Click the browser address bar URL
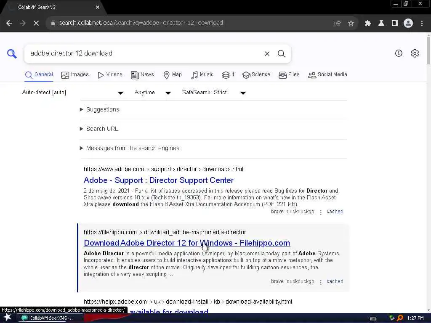The height and width of the screenshot is (323, 431). click(141, 23)
